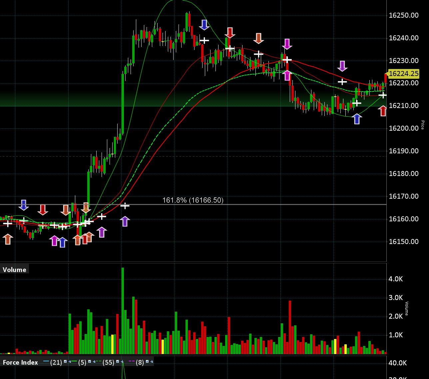Select the blue down arrow signal near 16245
Image resolution: width=429 pixels, height=379 pixels.
click(x=204, y=25)
